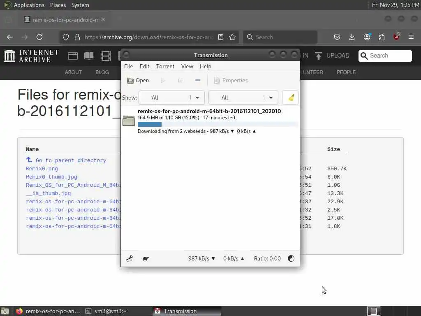Viewport: 421px width, 316px height.
Task: Toggle the turtle alternative speed limits
Action: tap(146, 258)
